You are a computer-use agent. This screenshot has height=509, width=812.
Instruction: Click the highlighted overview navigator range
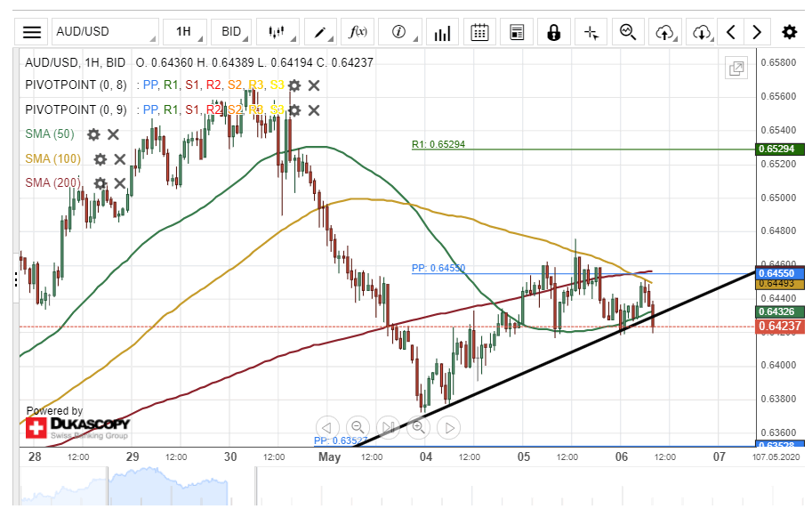coord(168,486)
